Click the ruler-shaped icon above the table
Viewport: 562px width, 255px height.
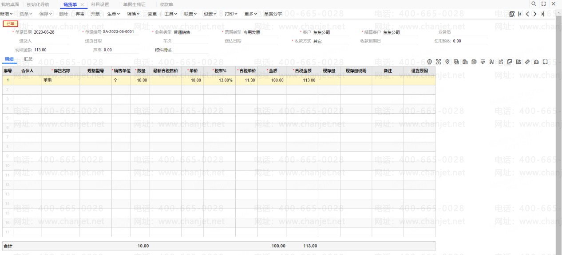[x=527, y=62]
